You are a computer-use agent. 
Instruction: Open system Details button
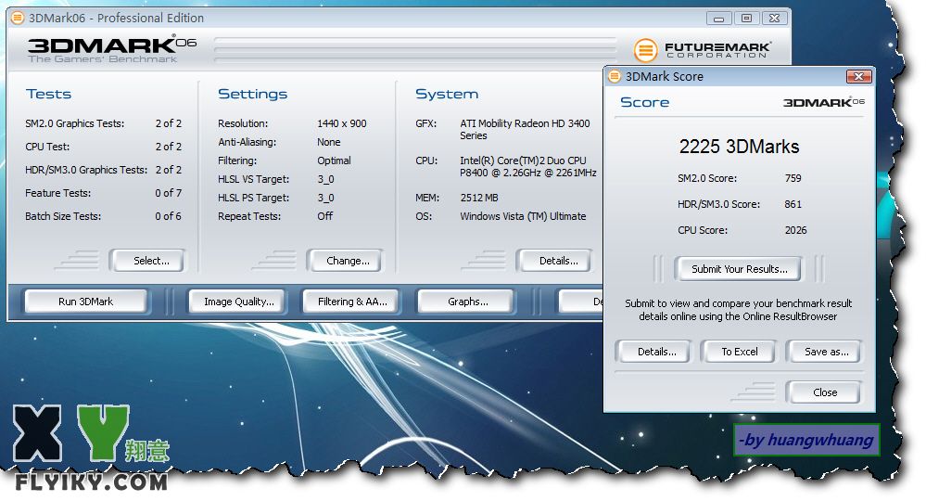[554, 261]
